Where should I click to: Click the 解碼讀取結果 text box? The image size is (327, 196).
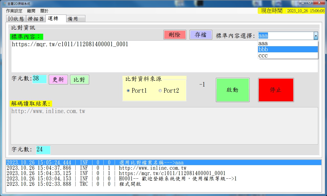165,126
